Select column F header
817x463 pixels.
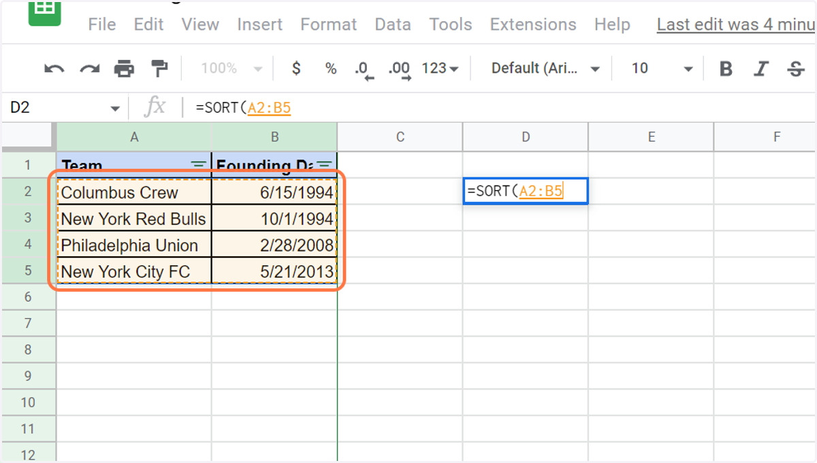click(765, 137)
